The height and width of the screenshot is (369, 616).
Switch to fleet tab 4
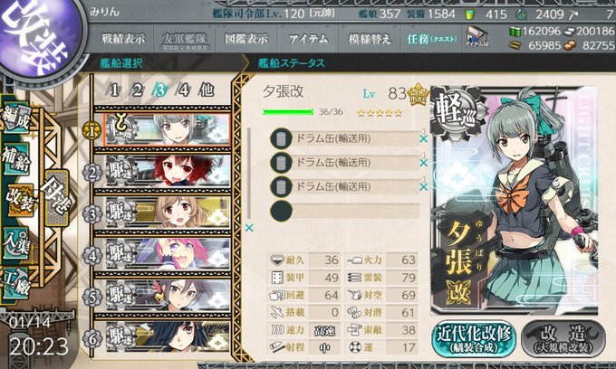(183, 90)
